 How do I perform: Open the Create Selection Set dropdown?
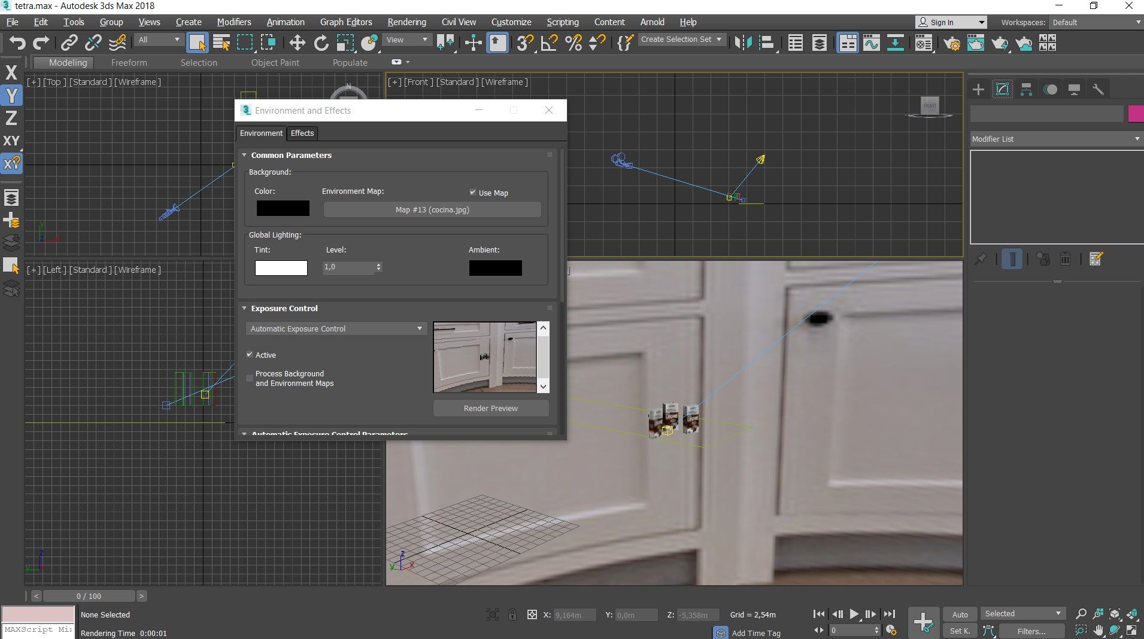682,39
